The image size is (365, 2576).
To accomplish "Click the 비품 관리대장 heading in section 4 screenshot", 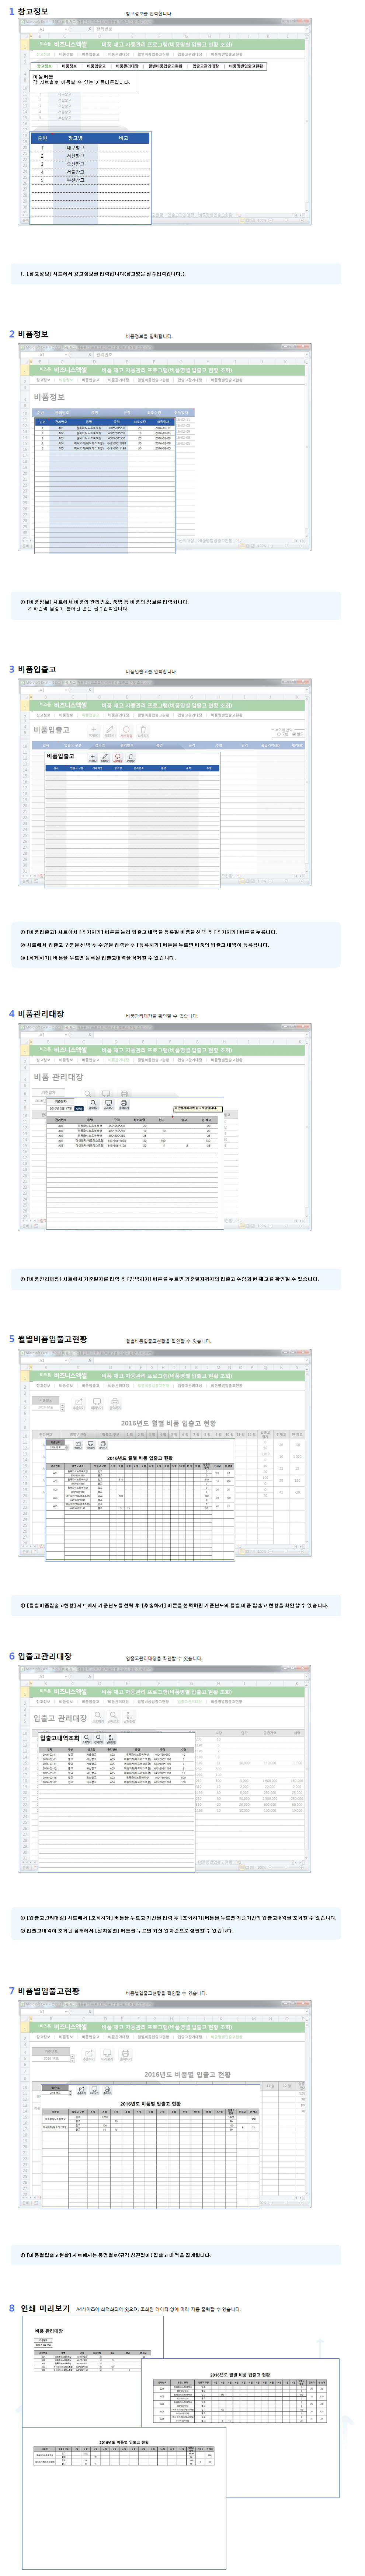I will click(58, 1077).
